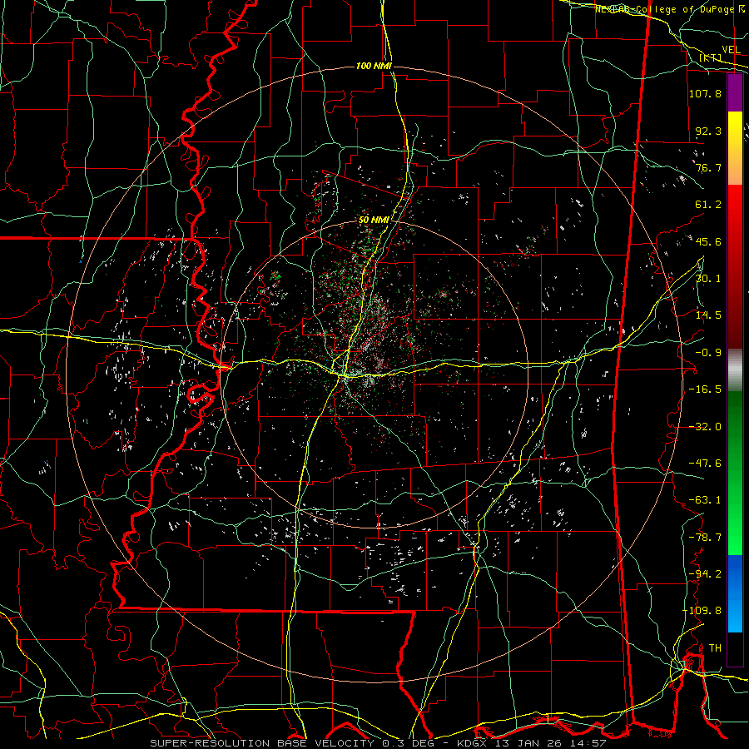The height and width of the screenshot is (749, 749).
Task: Click the 61.2 velocity scale value
Action: [708, 205]
